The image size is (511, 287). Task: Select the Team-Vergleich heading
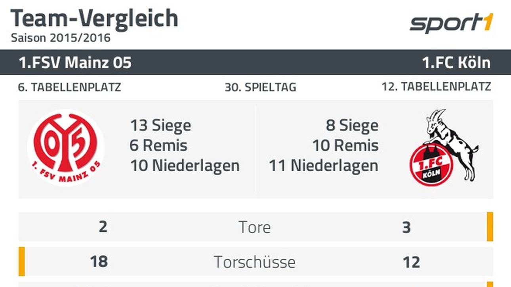click(94, 19)
